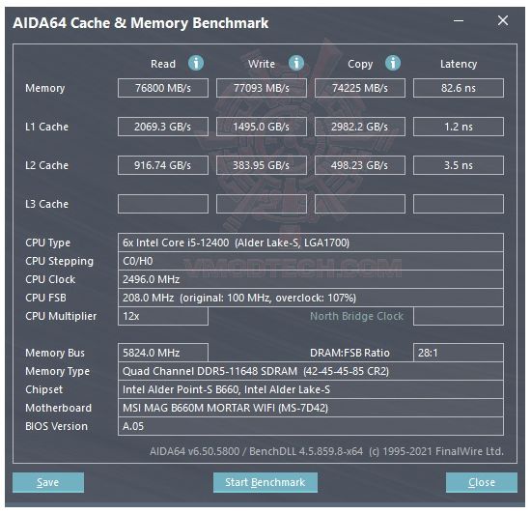
Task: Click the Save button
Action: [48, 482]
